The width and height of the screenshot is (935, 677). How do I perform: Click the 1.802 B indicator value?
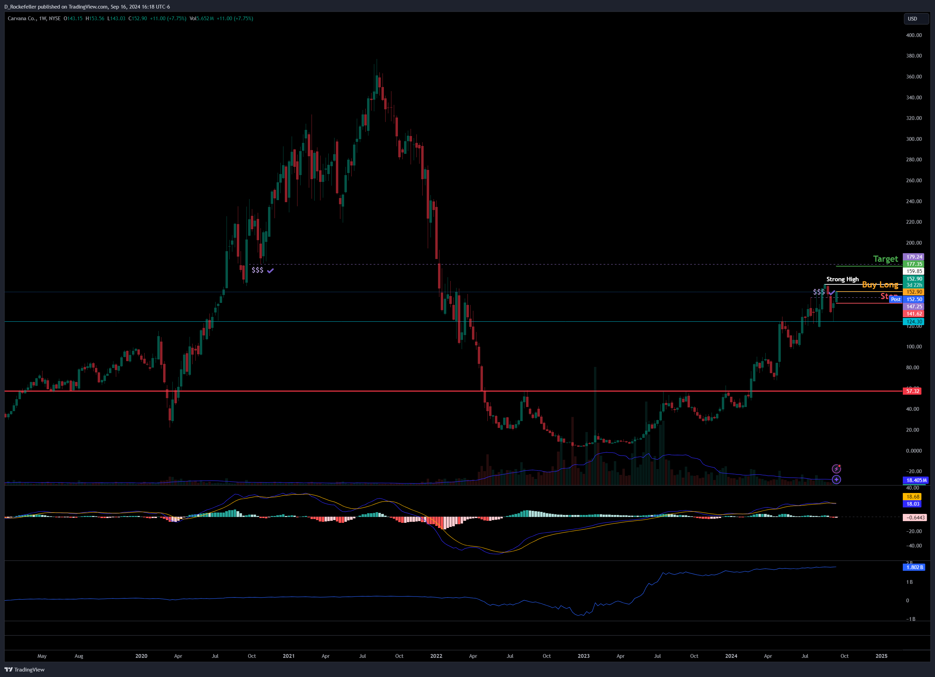coord(914,567)
